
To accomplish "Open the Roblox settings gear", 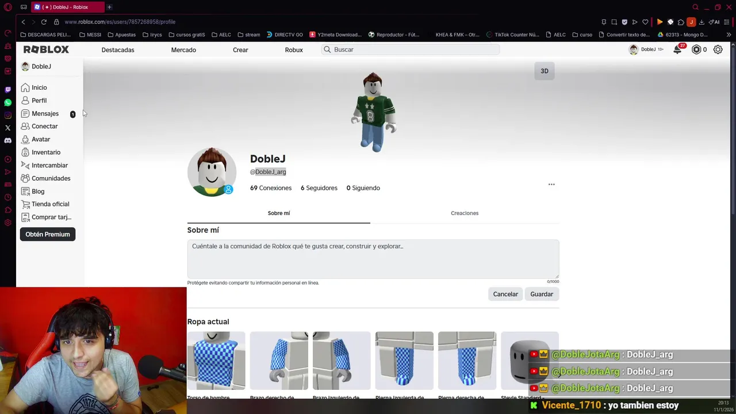I will pyautogui.click(x=718, y=49).
